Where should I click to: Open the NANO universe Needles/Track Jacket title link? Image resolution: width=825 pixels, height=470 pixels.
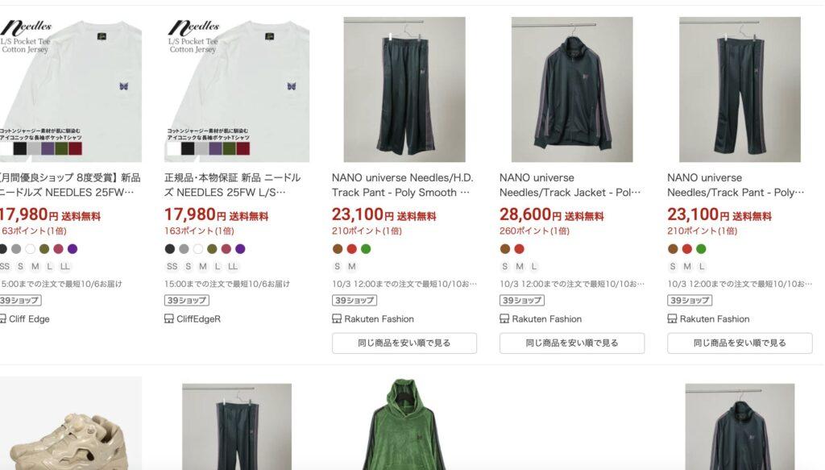(570, 185)
